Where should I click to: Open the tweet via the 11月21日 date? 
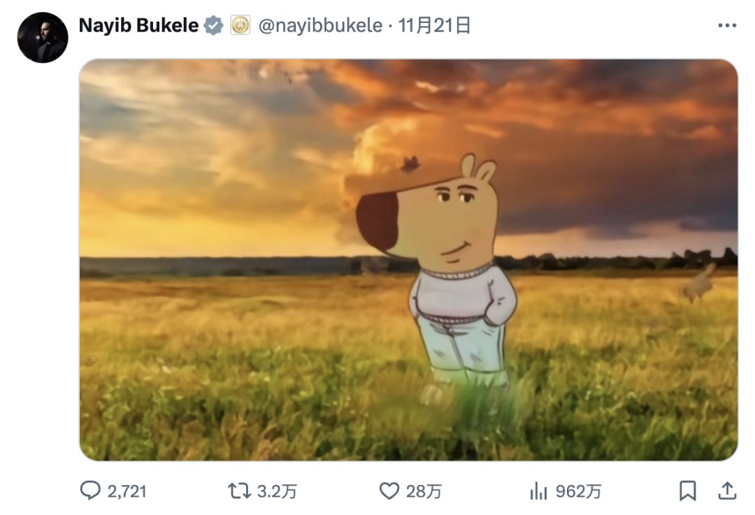(x=434, y=26)
